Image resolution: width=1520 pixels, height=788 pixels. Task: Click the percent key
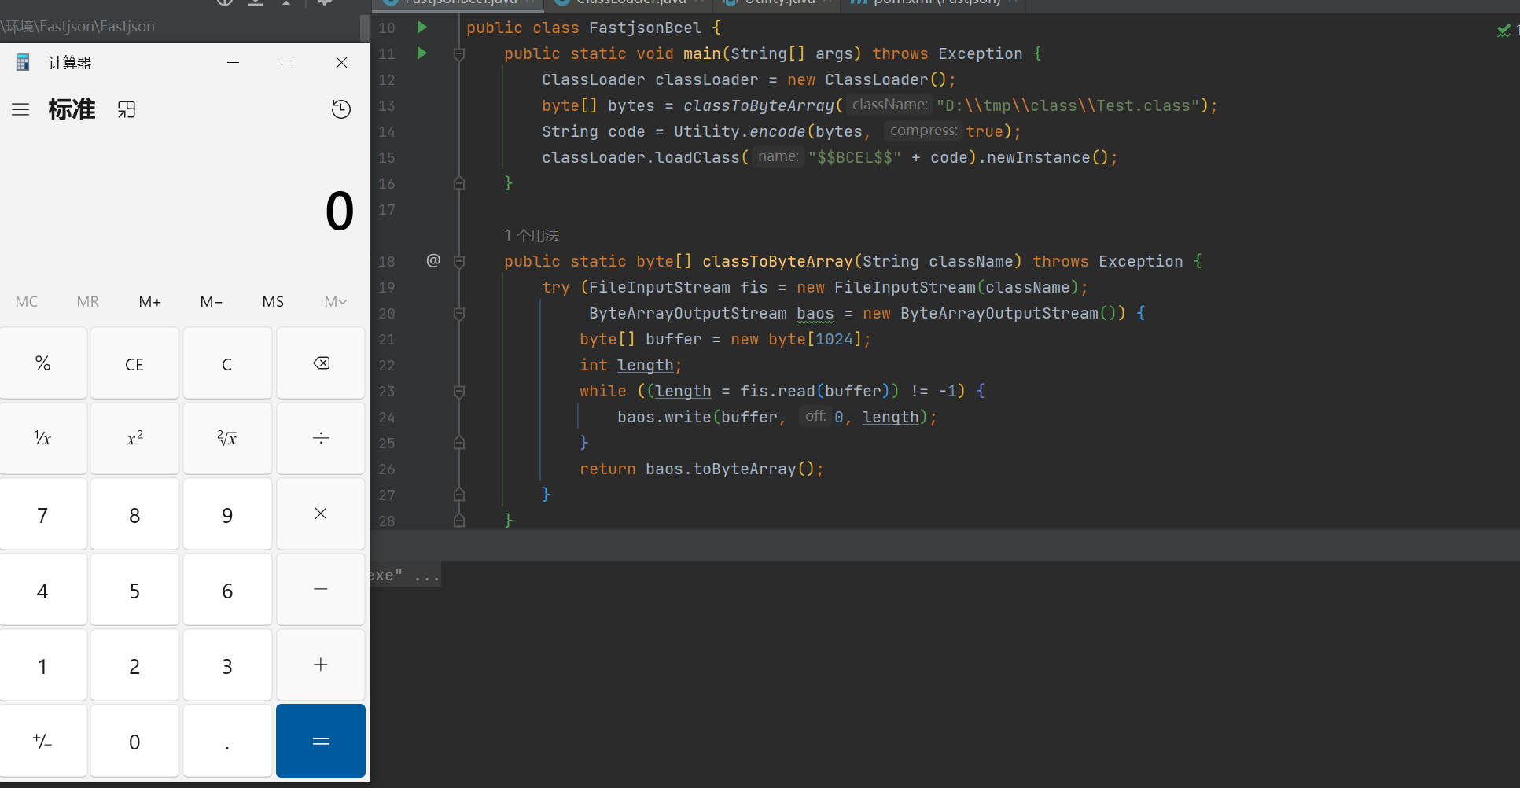[x=43, y=363]
